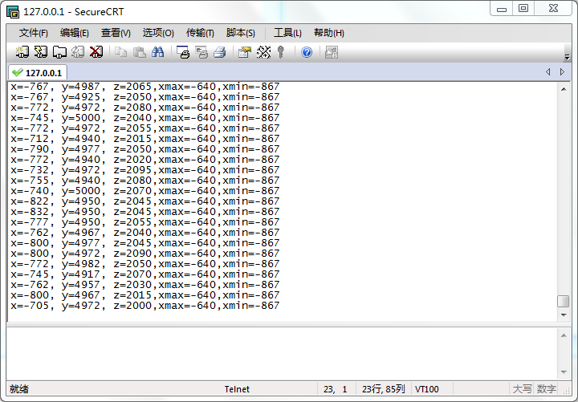This screenshot has height=402, width=578.
Task: Click terminal scrollbar up arrow
Action: [x=564, y=89]
